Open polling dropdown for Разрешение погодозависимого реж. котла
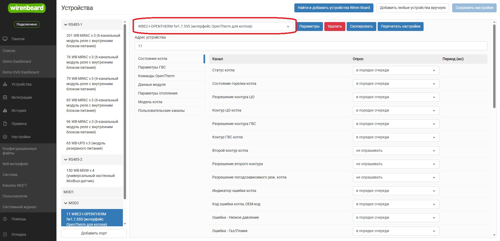The image size is (500, 241). pyautogui.click(x=396, y=177)
